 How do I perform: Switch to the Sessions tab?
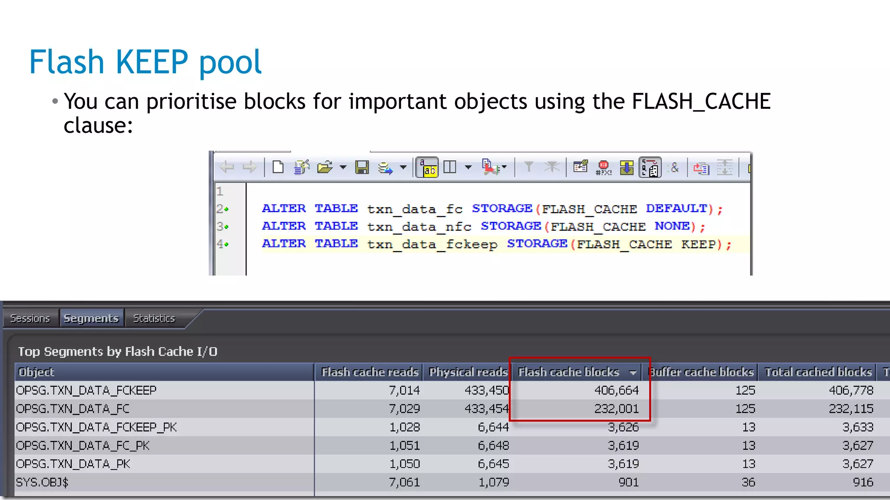30,319
